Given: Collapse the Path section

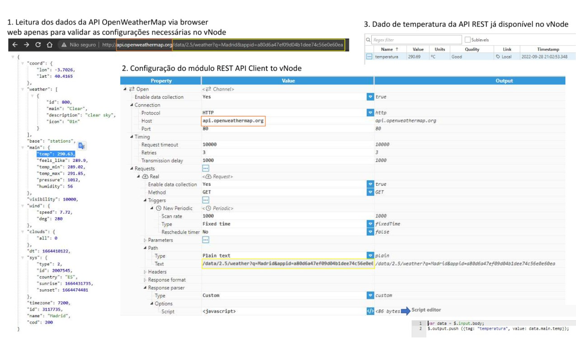Looking at the screenshot, I should (x=145, y=248).
